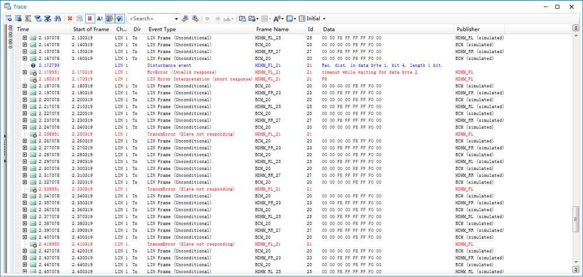This screenshot has width=583, height=277.
Task: Click the export trace icon
Action: (x=252, y=18)
